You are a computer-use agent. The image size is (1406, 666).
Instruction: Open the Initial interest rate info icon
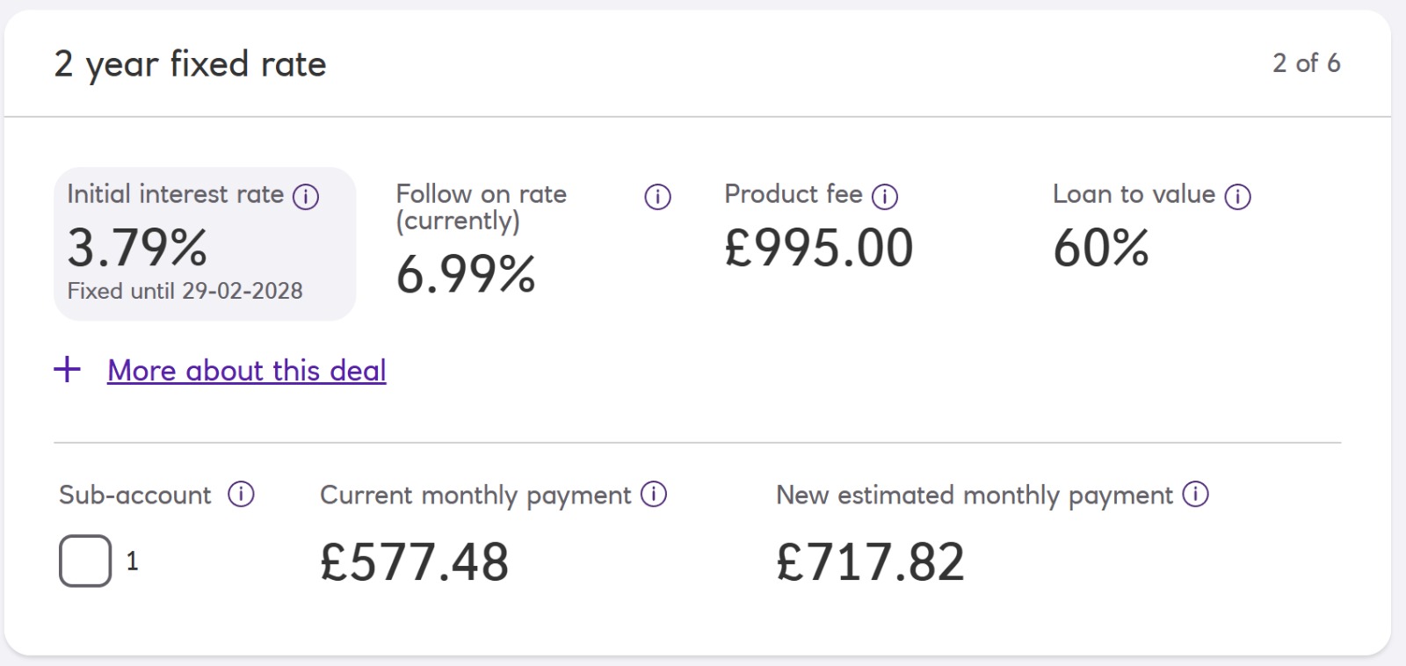coord(306,197)
